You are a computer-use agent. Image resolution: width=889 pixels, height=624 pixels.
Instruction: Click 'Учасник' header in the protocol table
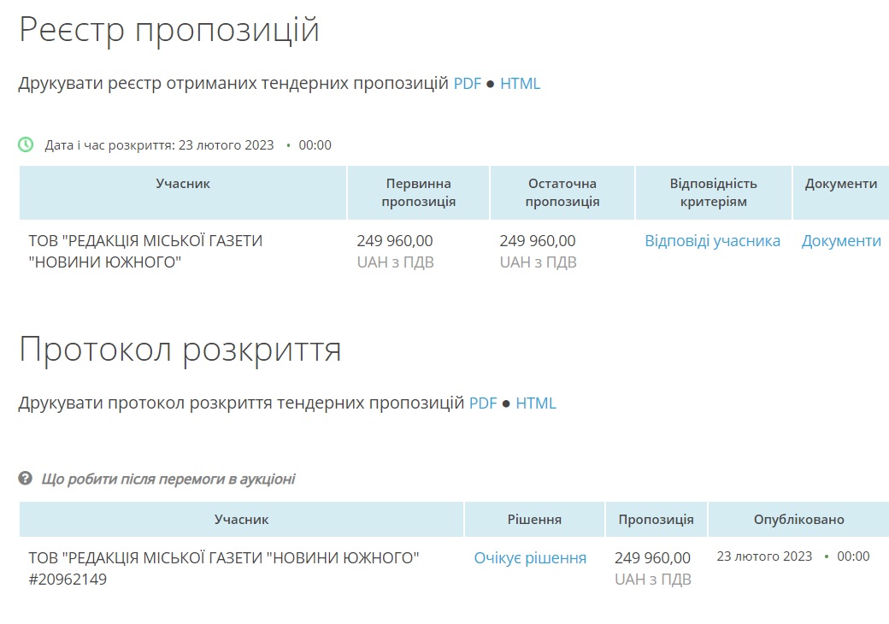click(x=241, y=520)
